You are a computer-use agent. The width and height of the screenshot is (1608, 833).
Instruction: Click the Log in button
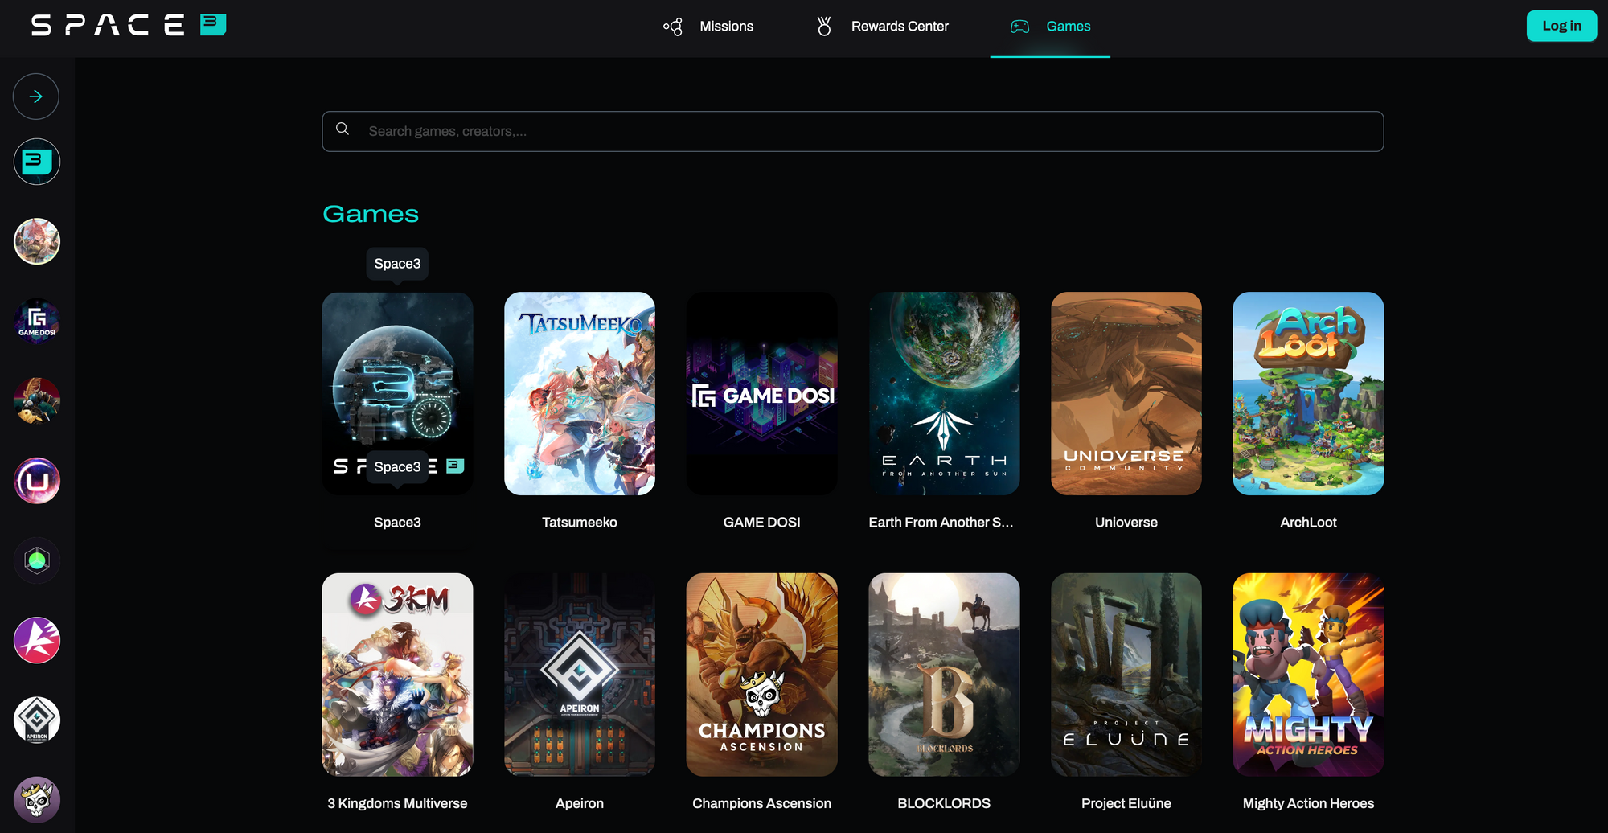tap(1561, 26)
